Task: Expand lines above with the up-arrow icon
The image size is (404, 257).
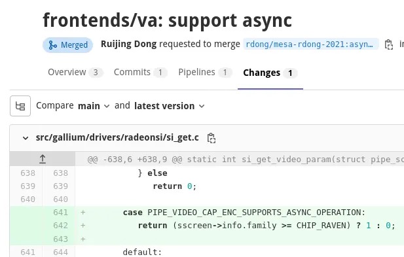Action: point(43,160)
